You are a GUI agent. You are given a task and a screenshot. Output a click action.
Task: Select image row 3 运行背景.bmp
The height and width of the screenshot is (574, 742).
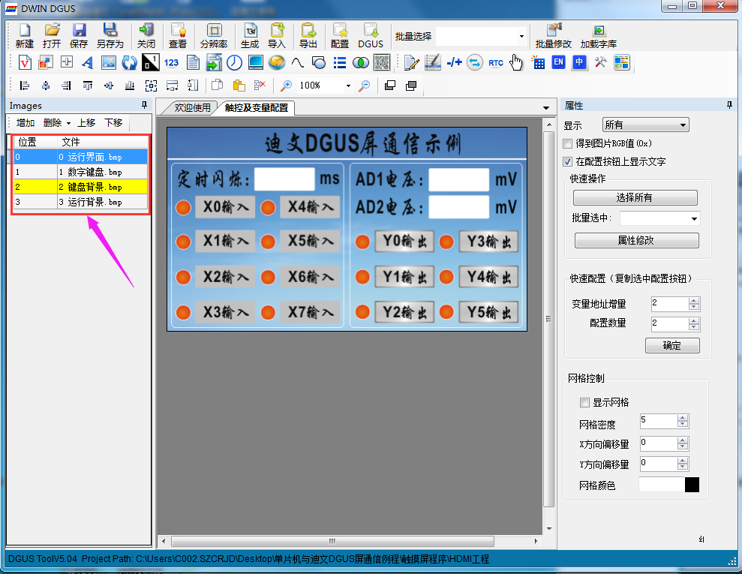tap(80, 202)
